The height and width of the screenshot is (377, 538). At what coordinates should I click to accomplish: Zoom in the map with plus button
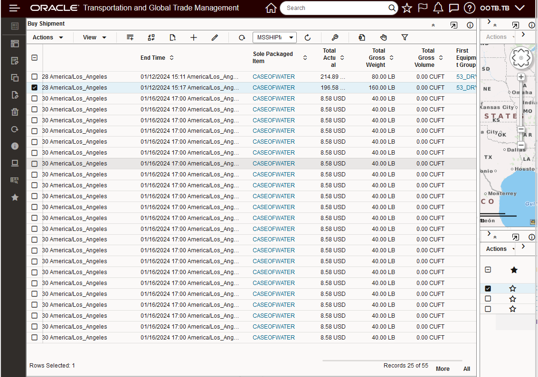click(x=521, y=77)
